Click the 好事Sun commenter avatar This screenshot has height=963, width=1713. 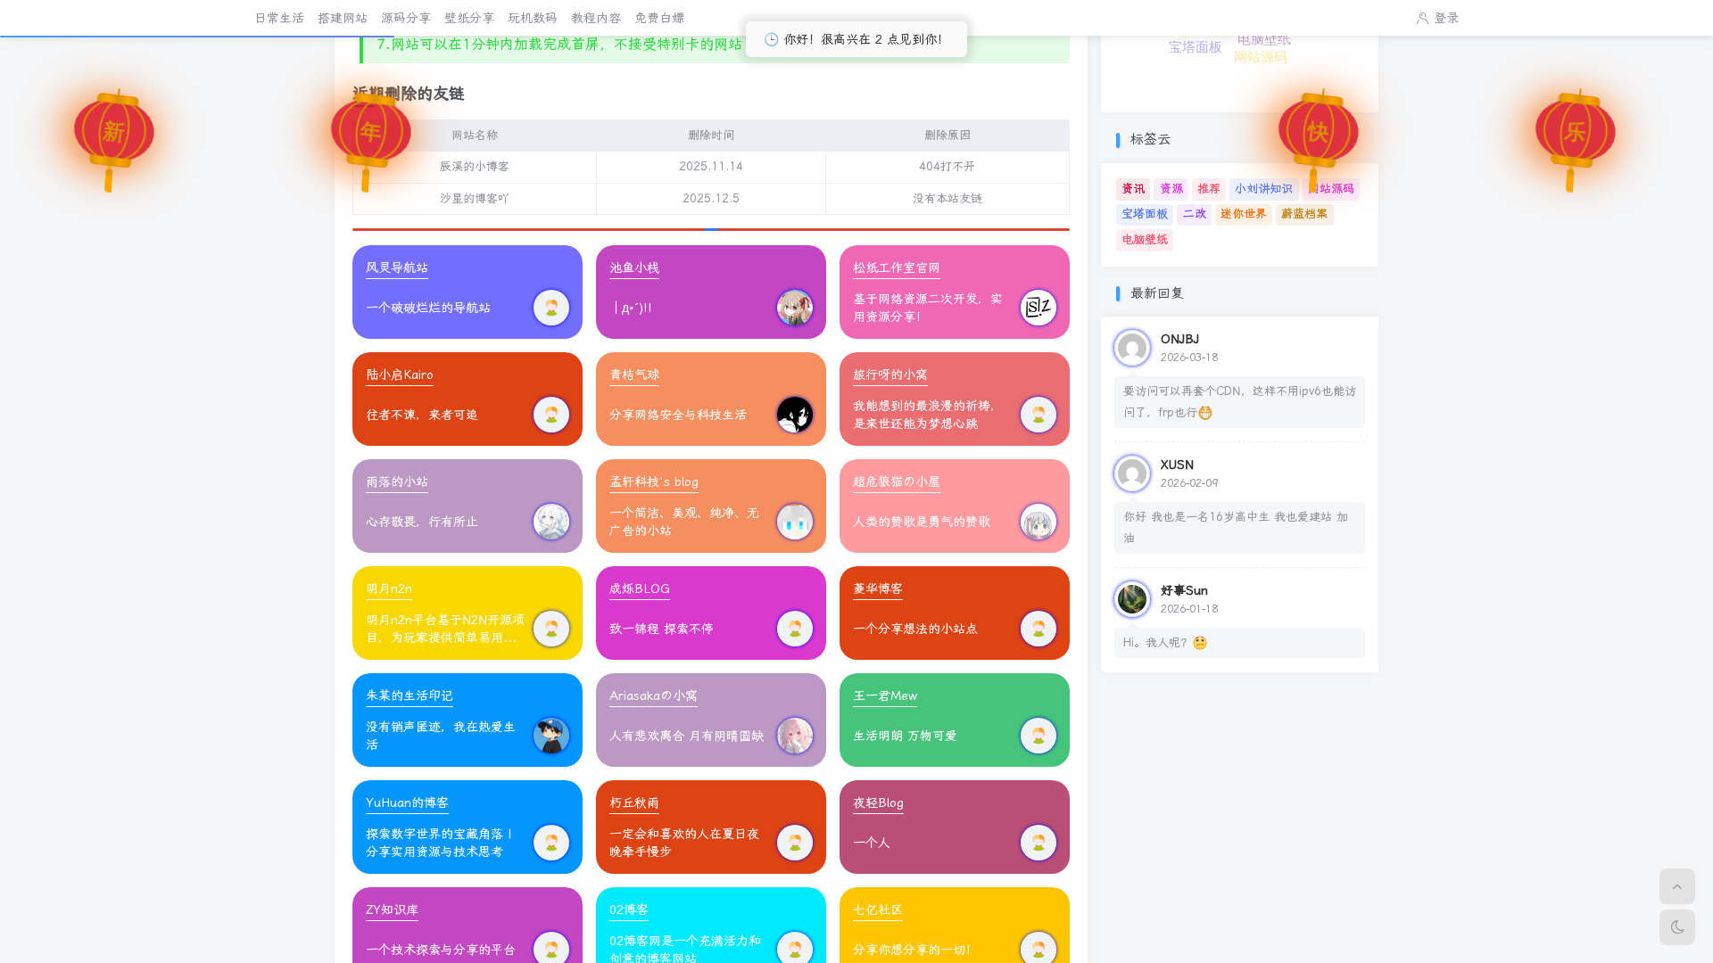tap(1131, 599)
